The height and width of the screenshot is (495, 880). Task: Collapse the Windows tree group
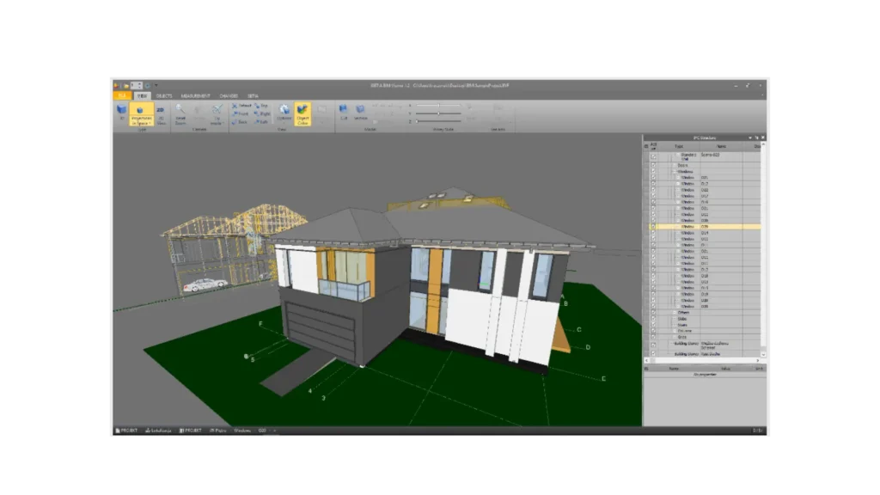coord(672,171)
